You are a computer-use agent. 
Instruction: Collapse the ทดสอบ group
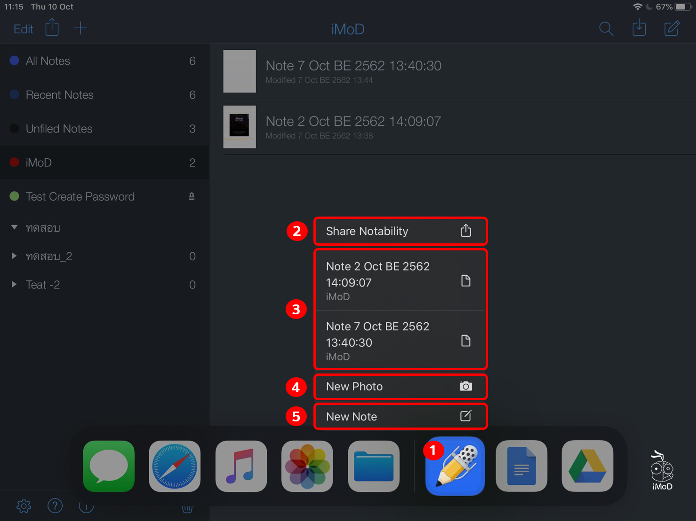tap(14, 227)
